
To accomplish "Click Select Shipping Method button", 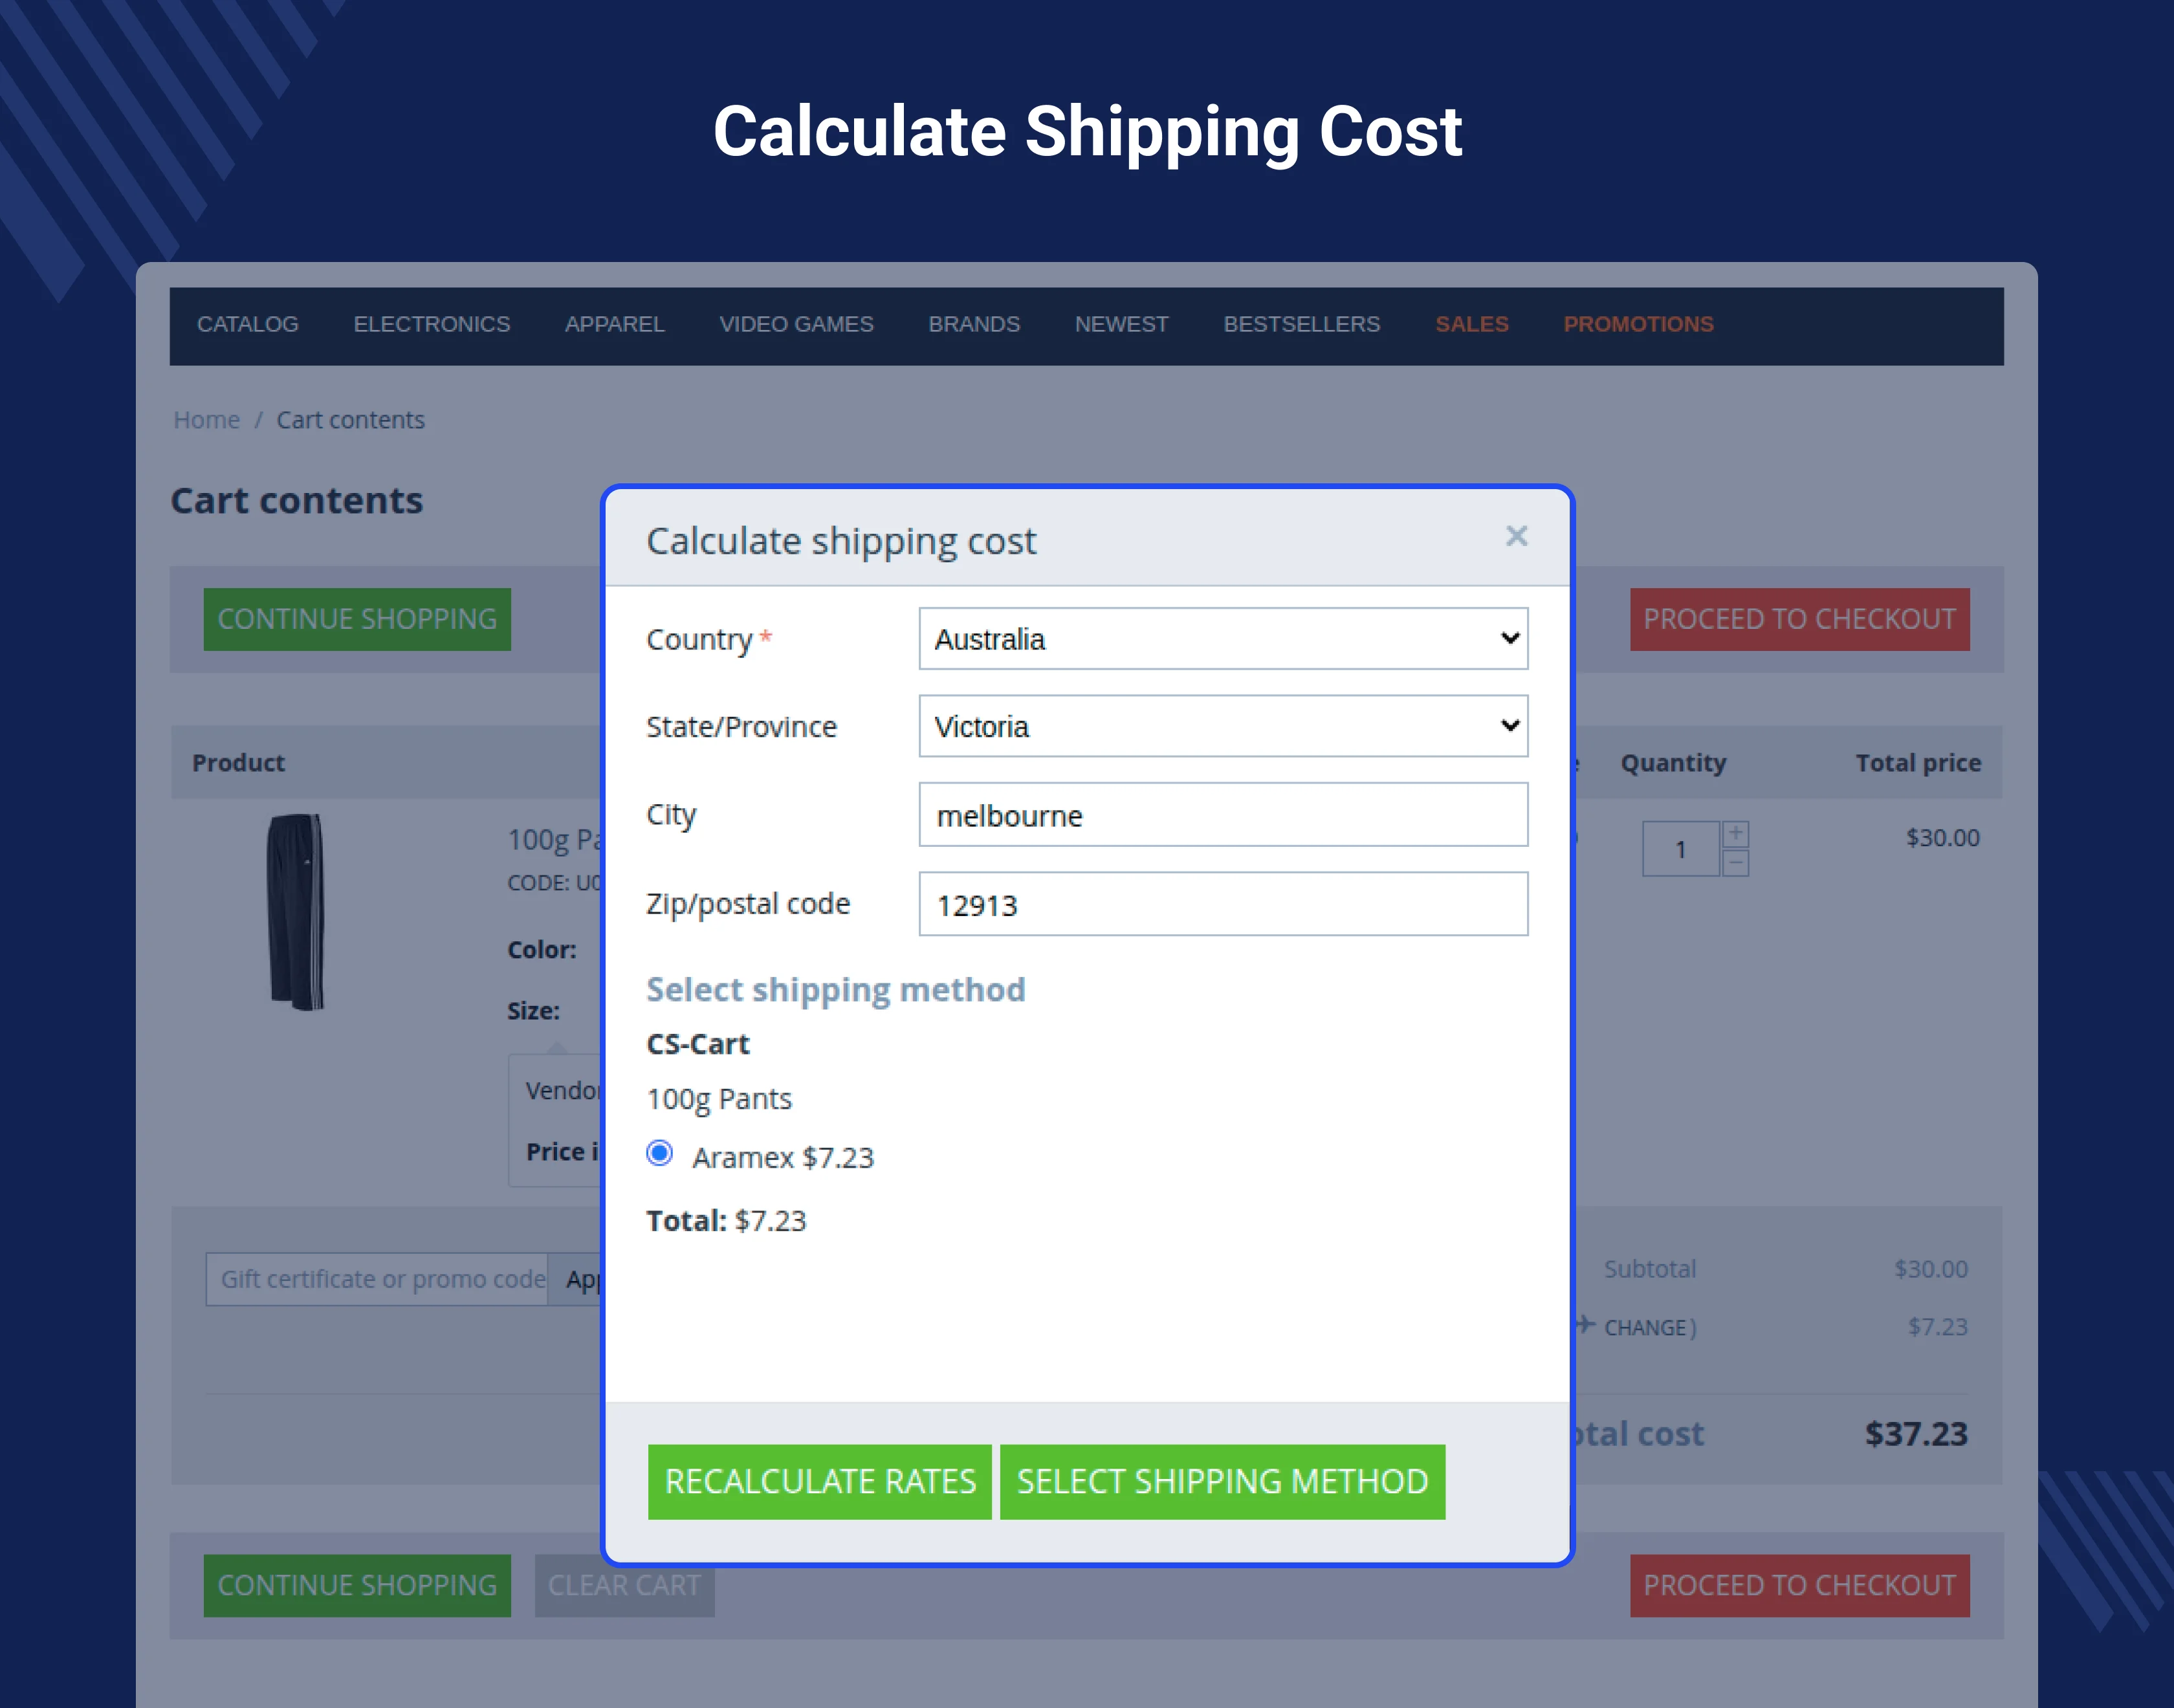I will click(1222, 1481).
